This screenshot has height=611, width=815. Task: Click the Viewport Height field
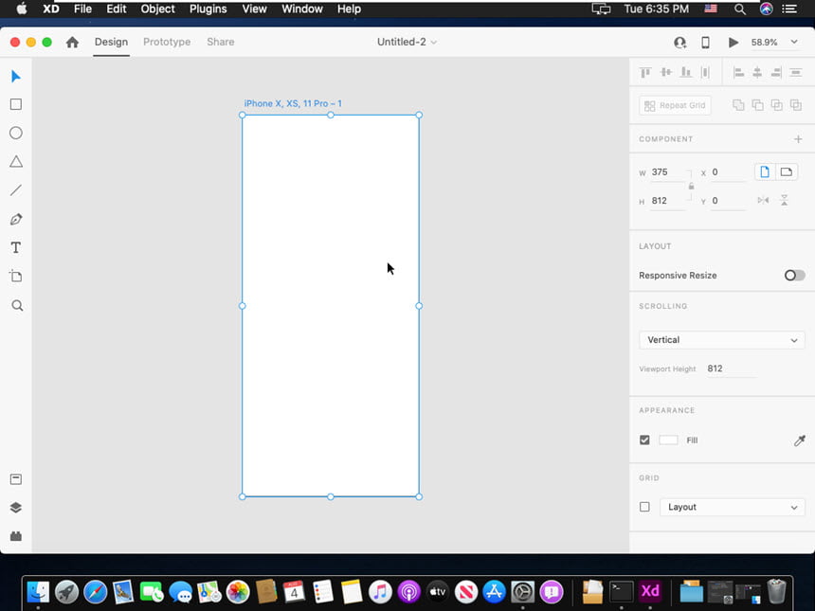(x=731, y=368)
